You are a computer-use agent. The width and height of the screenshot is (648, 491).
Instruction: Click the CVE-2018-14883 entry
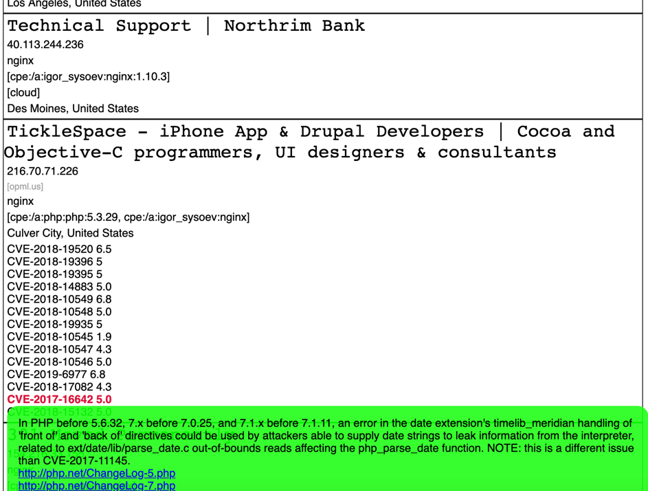click(x=59, y=287)
